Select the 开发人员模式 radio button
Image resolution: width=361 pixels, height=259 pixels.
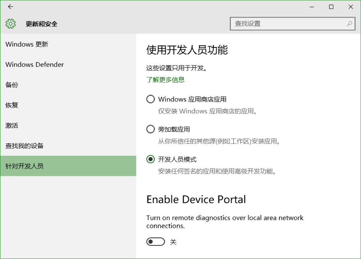[150, 159]
